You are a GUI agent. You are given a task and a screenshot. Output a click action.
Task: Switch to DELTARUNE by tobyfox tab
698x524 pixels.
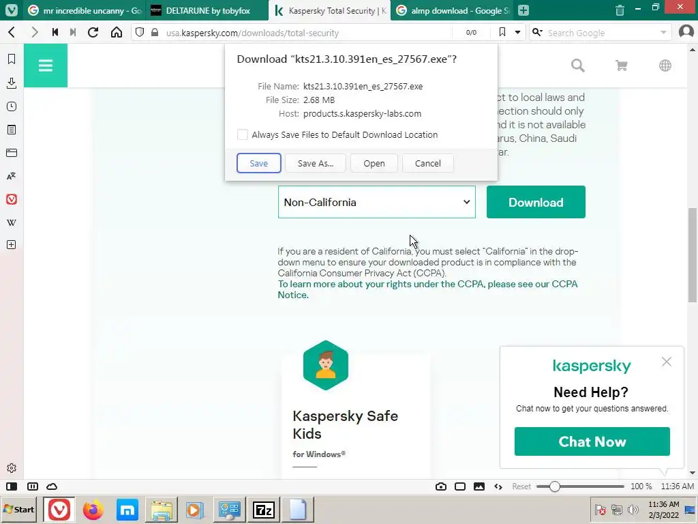[207, 10]
